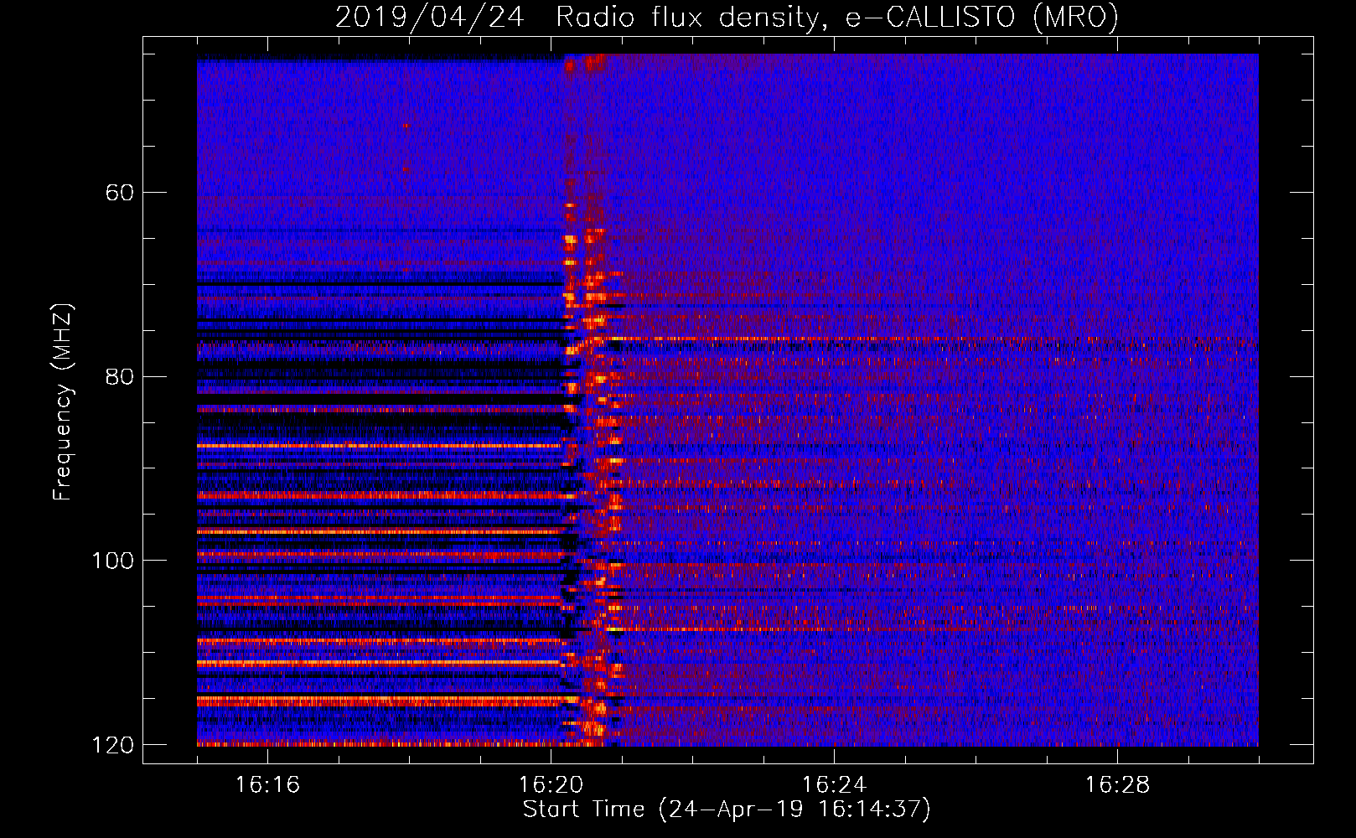The image size is (1356, 838).
Task: Select the 80 frequency tick label
Action: [x=120, y=376]
